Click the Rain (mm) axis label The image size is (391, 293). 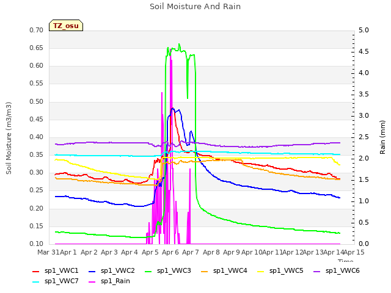382,137
